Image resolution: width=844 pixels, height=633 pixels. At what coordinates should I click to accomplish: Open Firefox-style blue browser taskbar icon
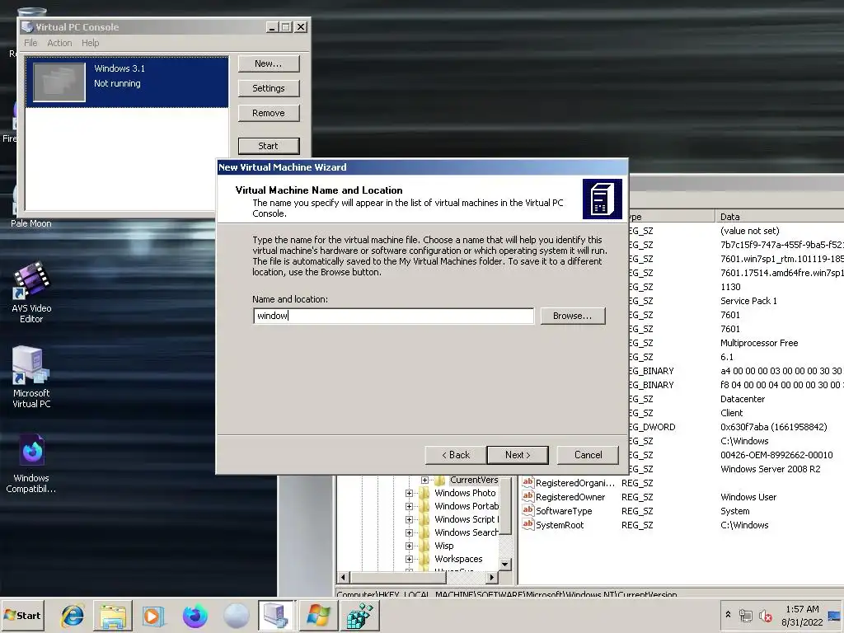pyautogui.click(x=195, y=615)
